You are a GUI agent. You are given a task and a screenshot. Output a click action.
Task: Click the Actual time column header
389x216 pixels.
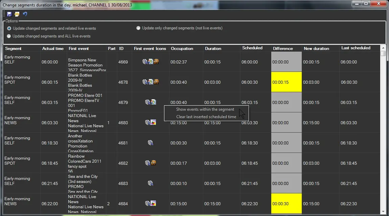tap(53, 49)
